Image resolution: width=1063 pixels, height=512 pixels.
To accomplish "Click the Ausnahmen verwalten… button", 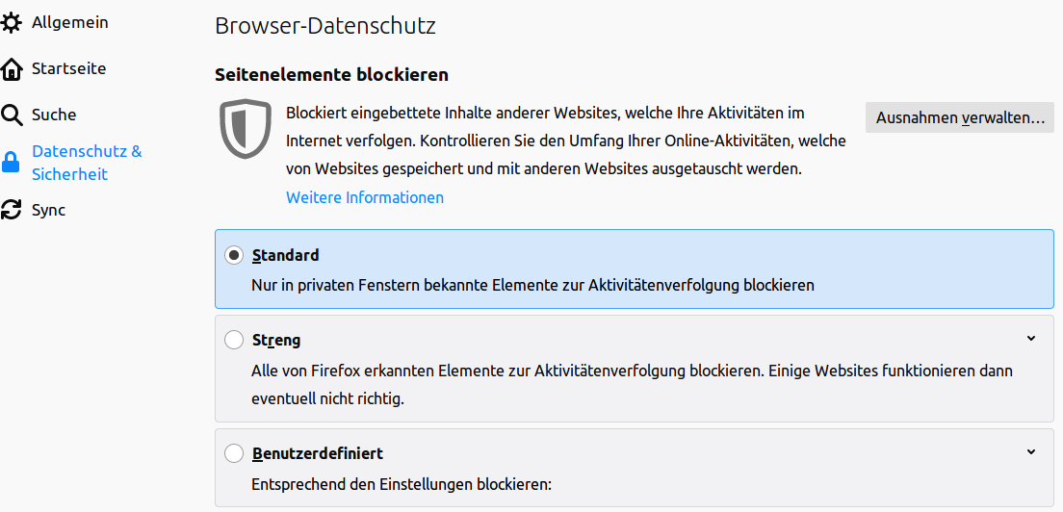I will coord(959,118).
